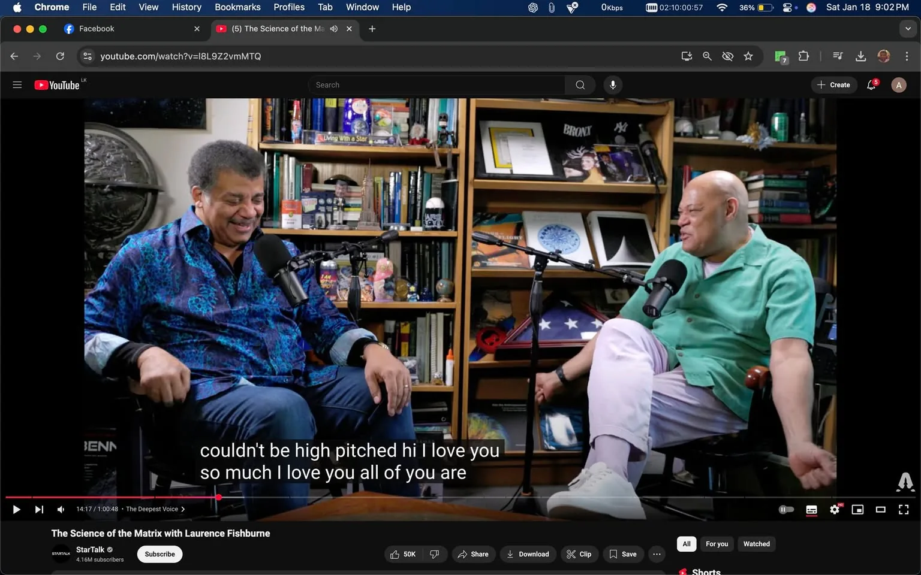921x575 pixels.
Task: Open the player settings gear
Action: [x=834, y=510]
